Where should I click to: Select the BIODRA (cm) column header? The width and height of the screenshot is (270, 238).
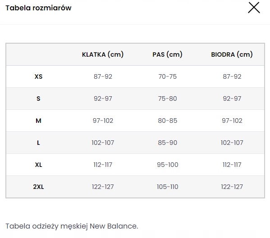[232, 54]
